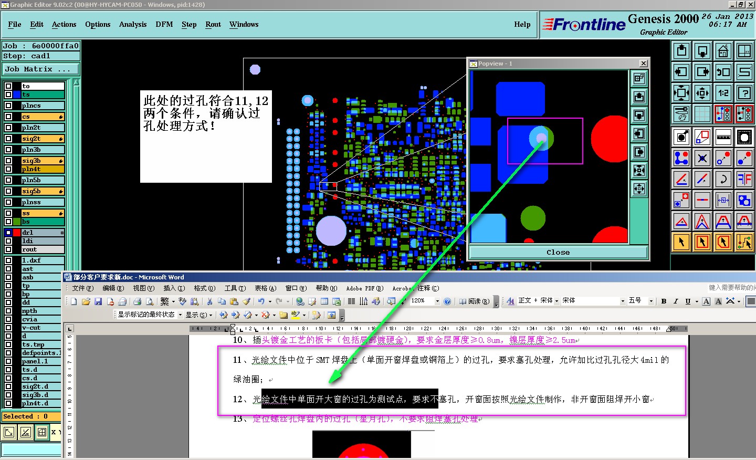The width and height of the screenshot is (756, 460).
Task: Select the layer named 'panel.1'
Action: (x=43, y=361)
